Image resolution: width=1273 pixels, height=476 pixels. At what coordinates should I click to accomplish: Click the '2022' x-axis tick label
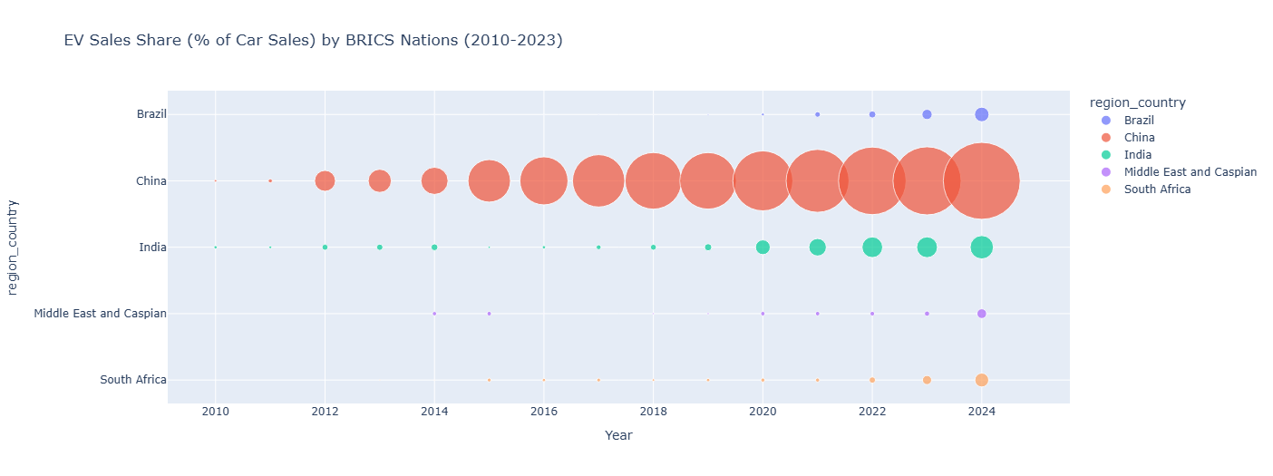[x=872, y=412]
